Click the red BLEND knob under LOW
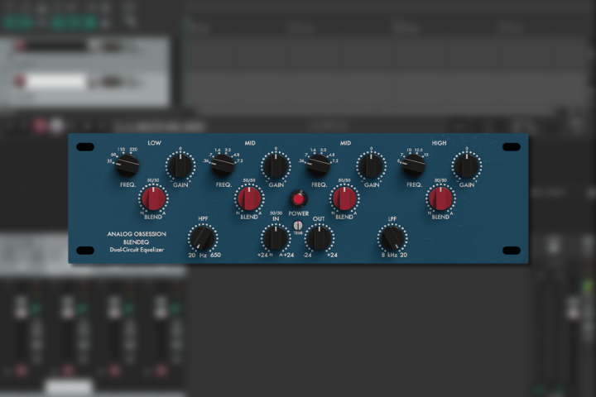This screenshot has width=596, height=397. pos(154,198)
